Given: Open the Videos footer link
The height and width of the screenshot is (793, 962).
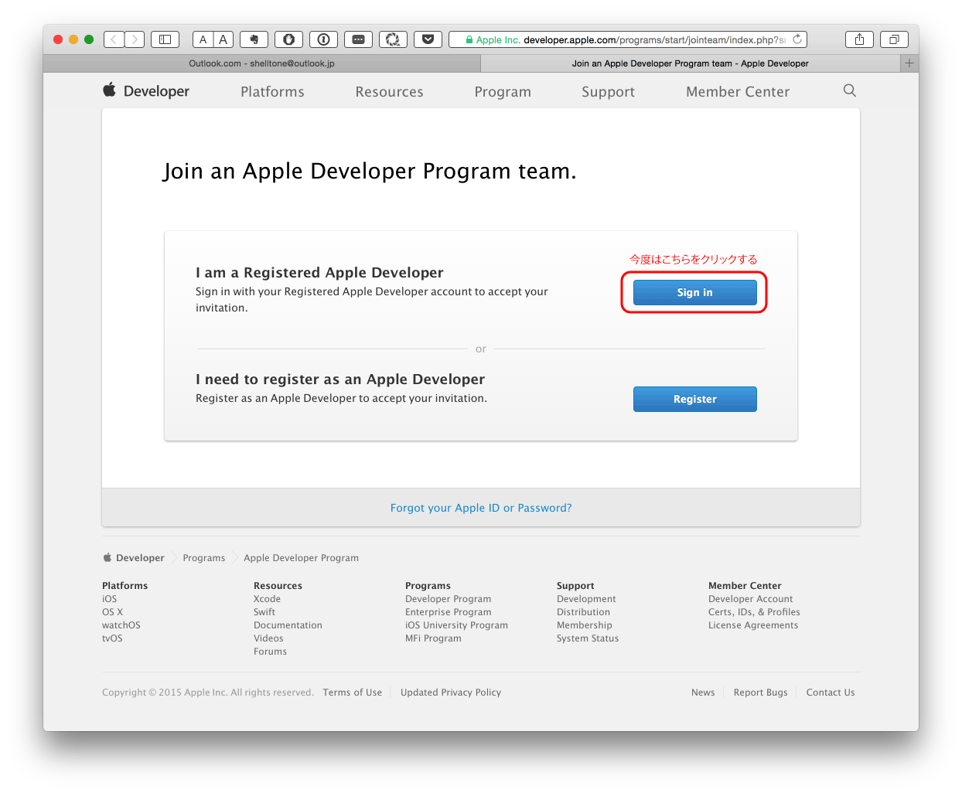Looking at the screenshot, I should (x=268, y=638).
